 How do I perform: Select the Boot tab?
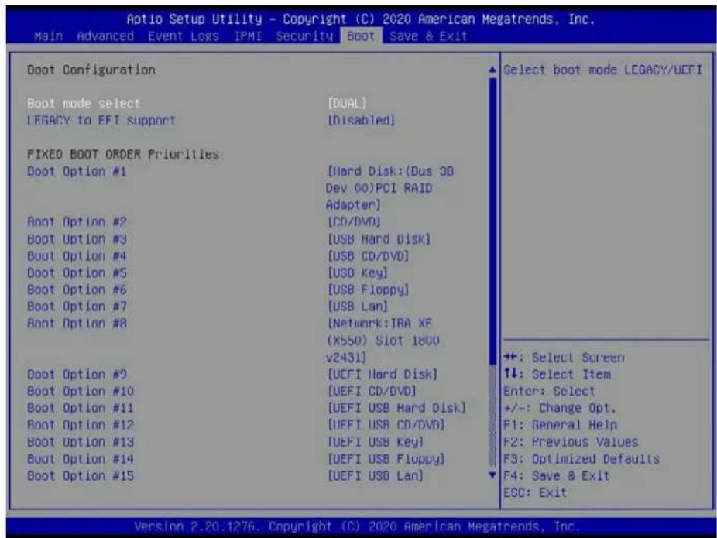click(361, 36)
